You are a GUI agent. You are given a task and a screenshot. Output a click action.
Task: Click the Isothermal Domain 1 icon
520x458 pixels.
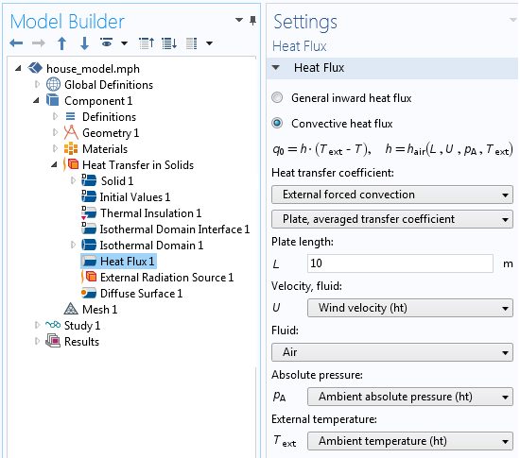[89, 246]
